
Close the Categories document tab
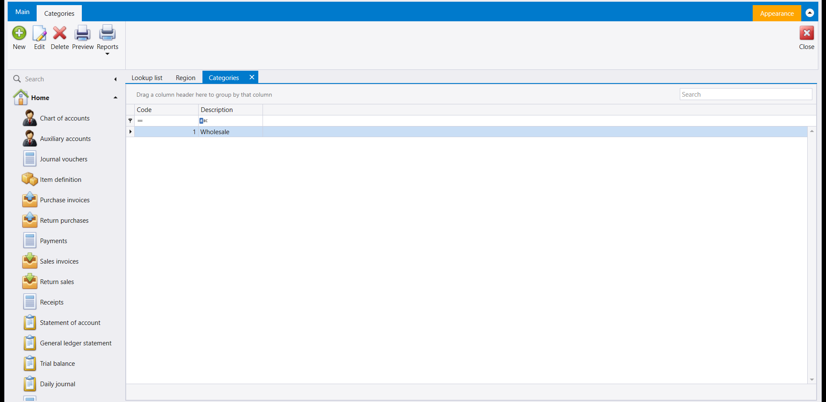point(252,77)
